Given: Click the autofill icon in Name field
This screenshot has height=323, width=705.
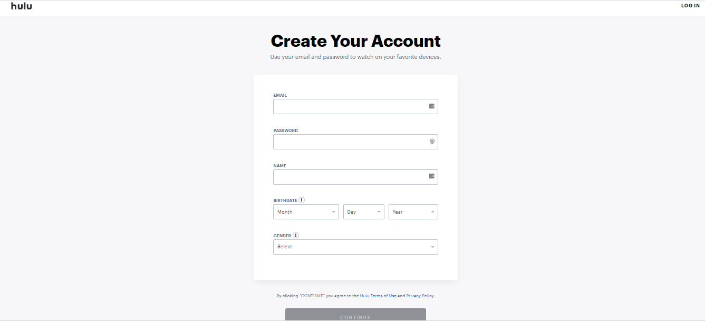Looking at the screenshot, I should click(432, 177).
